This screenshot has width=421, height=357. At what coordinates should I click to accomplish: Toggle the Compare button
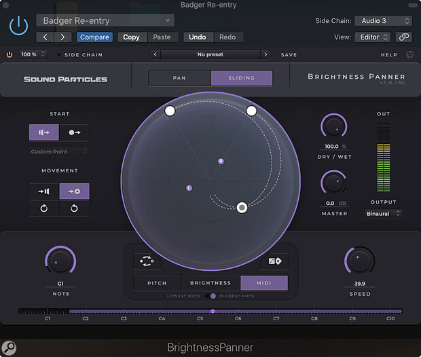tap(94, 37)
